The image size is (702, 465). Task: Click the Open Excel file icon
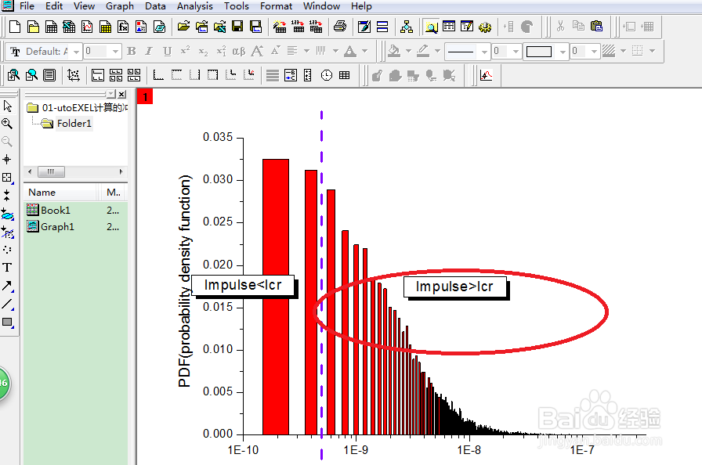(x=219, y=27)
